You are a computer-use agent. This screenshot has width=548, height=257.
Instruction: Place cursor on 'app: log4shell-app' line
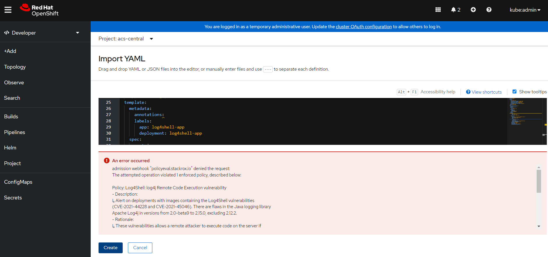coord(162,127)
